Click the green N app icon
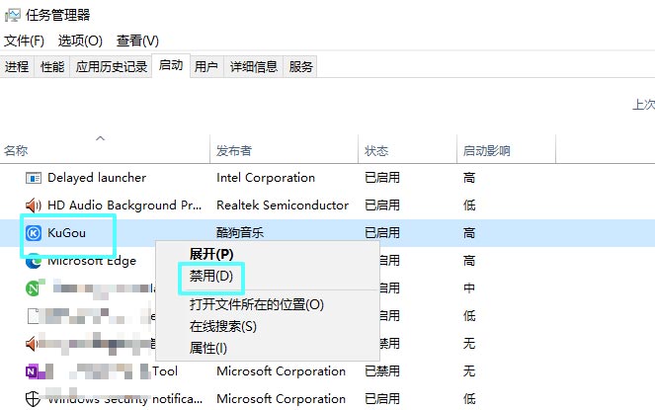Viewport: 655px width, 410px height. tap(35, 287)
